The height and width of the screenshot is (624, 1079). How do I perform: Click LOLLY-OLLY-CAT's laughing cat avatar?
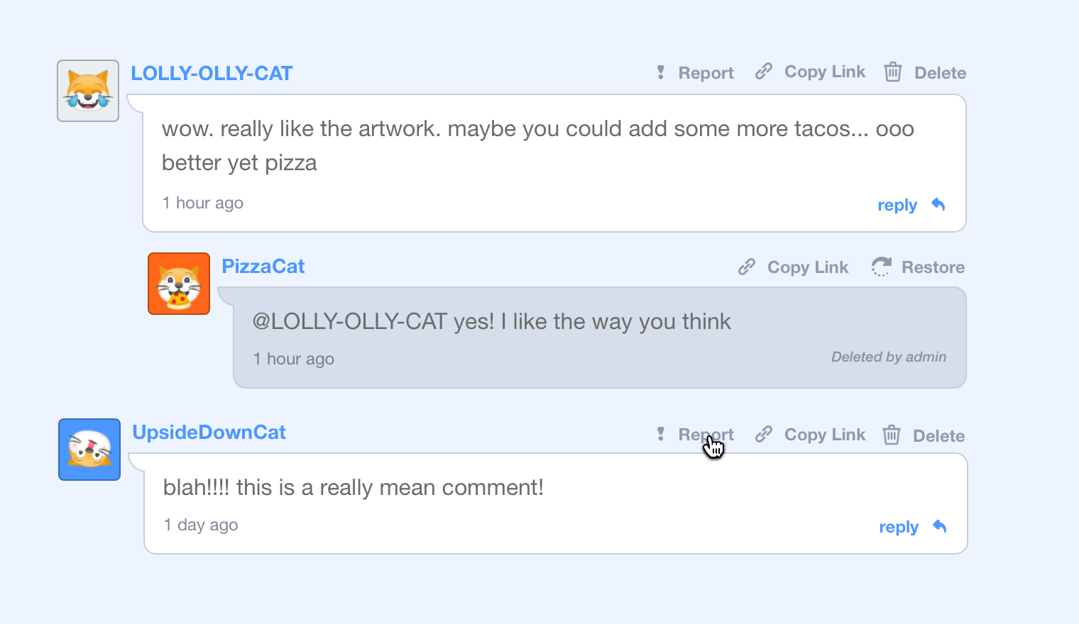[87, 90]
